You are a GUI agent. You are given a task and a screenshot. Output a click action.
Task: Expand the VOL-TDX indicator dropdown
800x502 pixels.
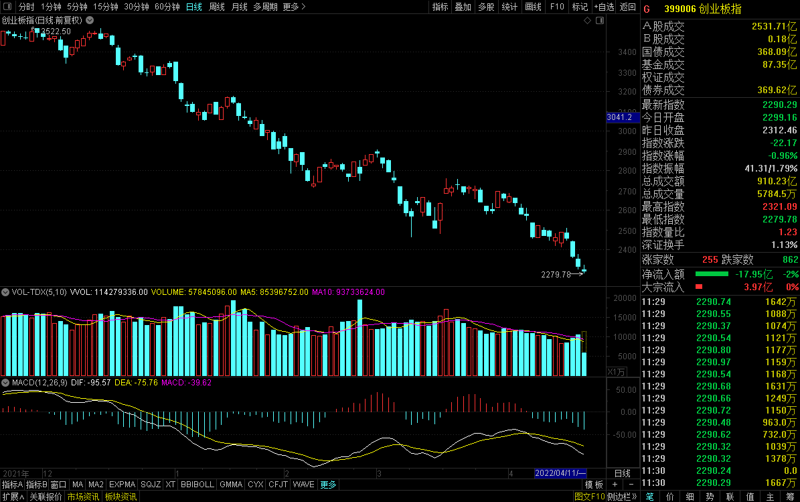pyautogui.click(x=5, y=292)
